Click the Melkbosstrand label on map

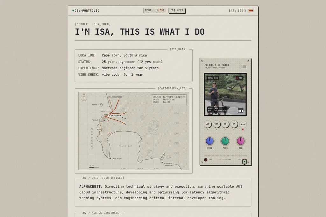pos(115,97)
